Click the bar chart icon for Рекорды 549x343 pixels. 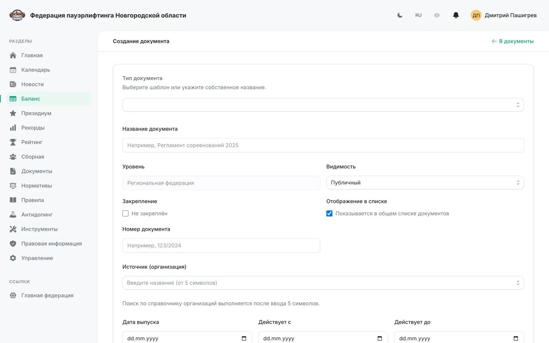[x=13, y=128]
